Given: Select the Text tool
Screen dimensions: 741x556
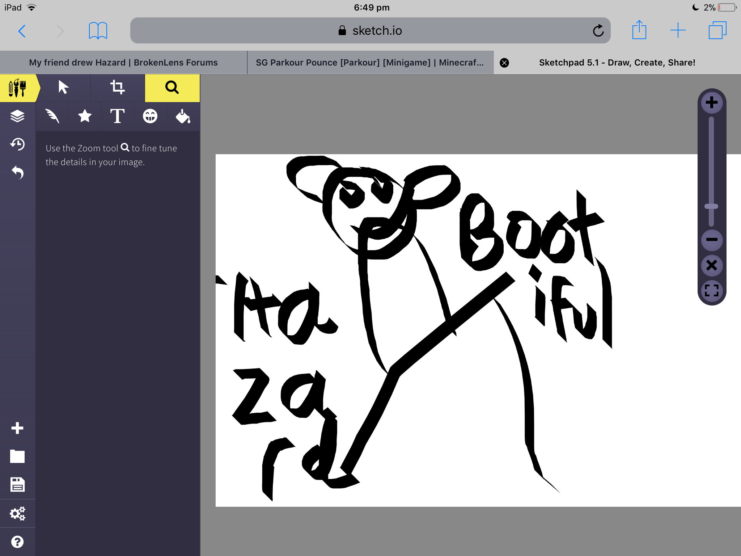Looking at the screenshot, I should (x=117, y=117).
